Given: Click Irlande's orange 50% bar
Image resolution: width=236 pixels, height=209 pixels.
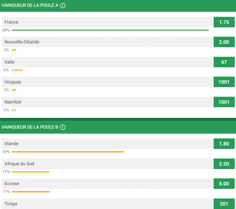Looking at the screenshot, I should coord(68,152).
